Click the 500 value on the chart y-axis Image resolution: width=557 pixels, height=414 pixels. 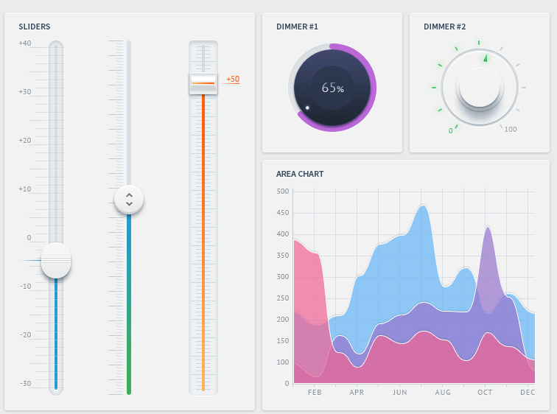pyautogui.click(x=283, y=192)
